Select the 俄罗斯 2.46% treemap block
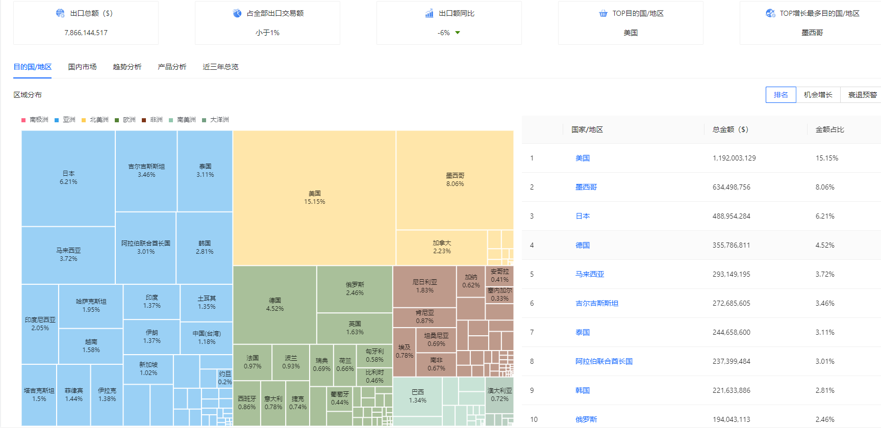Image resolution: width=881 pixels, height=428 pixels. pos(355,289)
